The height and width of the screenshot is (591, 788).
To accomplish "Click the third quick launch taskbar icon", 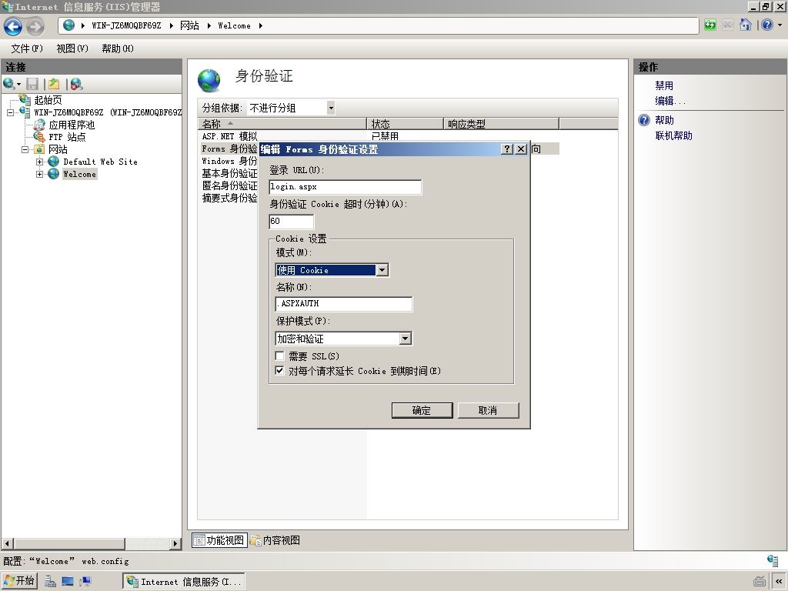I will click(x=85, y=581).
